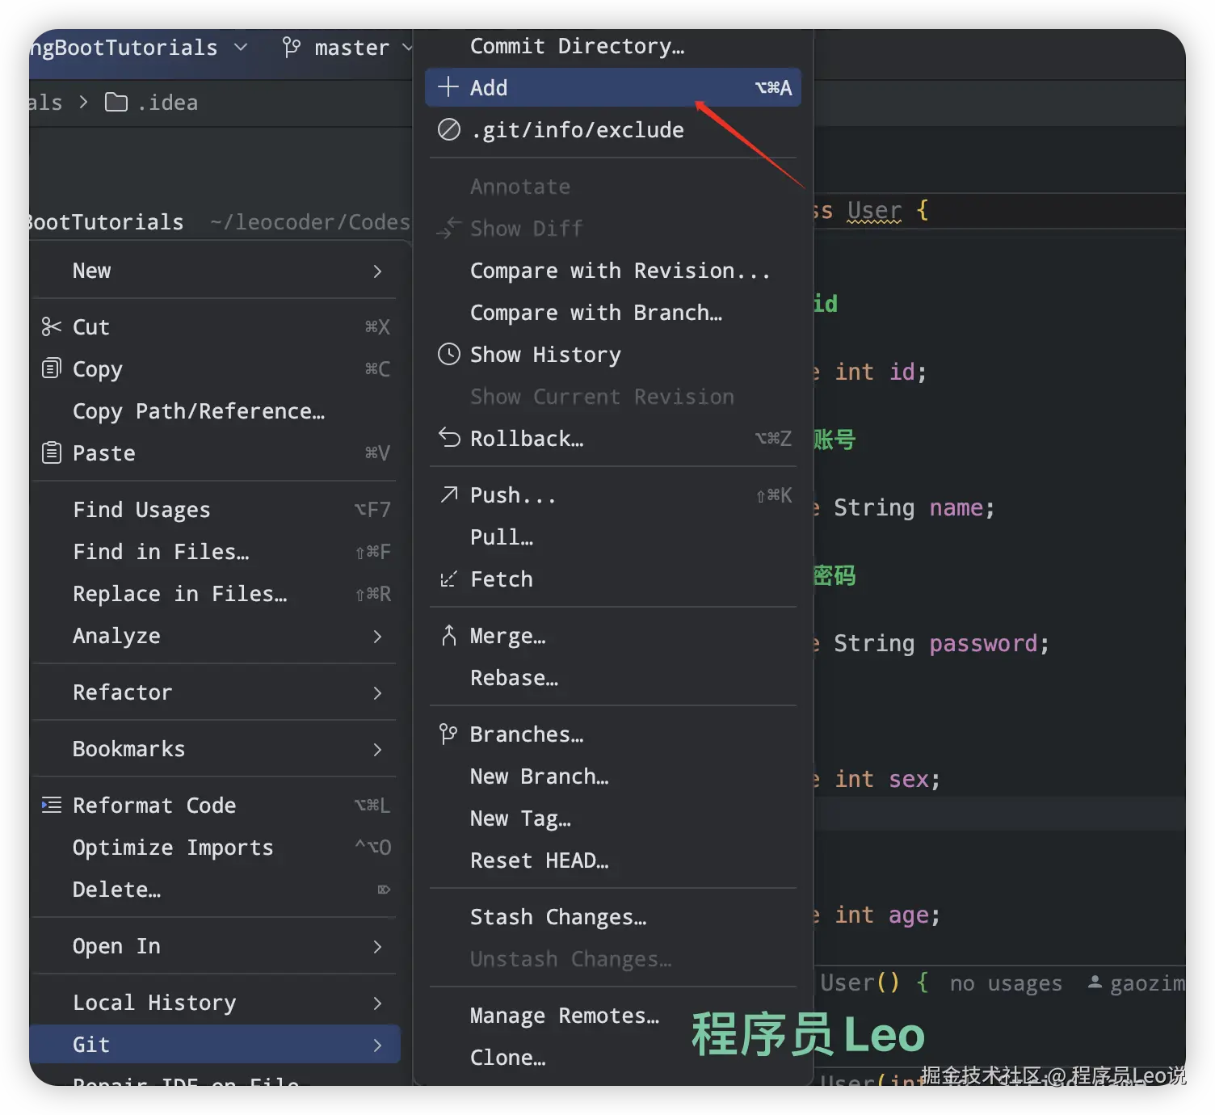
Task: Click Manage Remotes… option
Action: point(564,1016)
